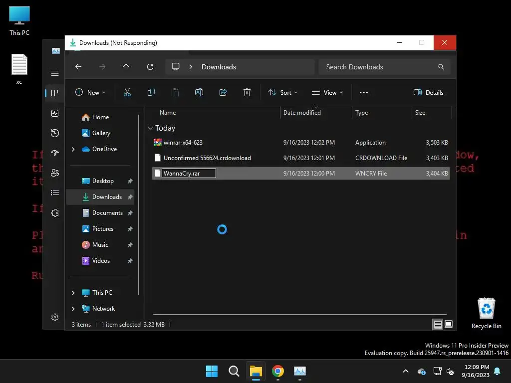Open Task Manager Users page icon

point(55,173)
